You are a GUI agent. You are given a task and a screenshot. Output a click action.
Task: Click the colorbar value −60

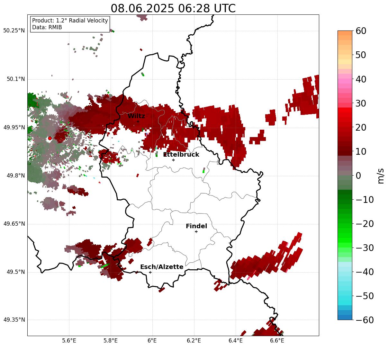point(365,320)
